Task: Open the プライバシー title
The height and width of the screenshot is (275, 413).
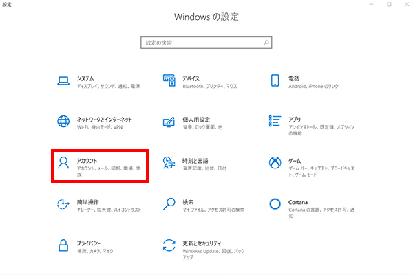Action: (x=89, y=243)
